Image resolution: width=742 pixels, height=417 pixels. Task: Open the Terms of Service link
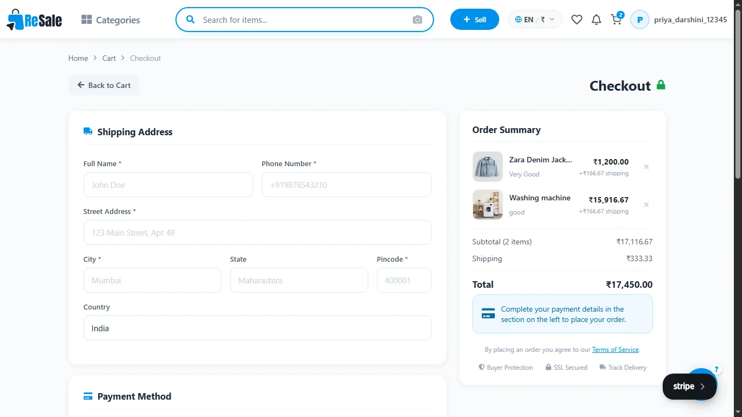615,350
